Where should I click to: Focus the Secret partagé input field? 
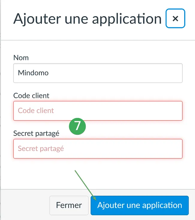[98, 149]
